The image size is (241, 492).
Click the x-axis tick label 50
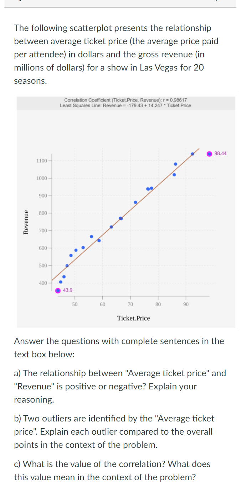tap(75, 305)
